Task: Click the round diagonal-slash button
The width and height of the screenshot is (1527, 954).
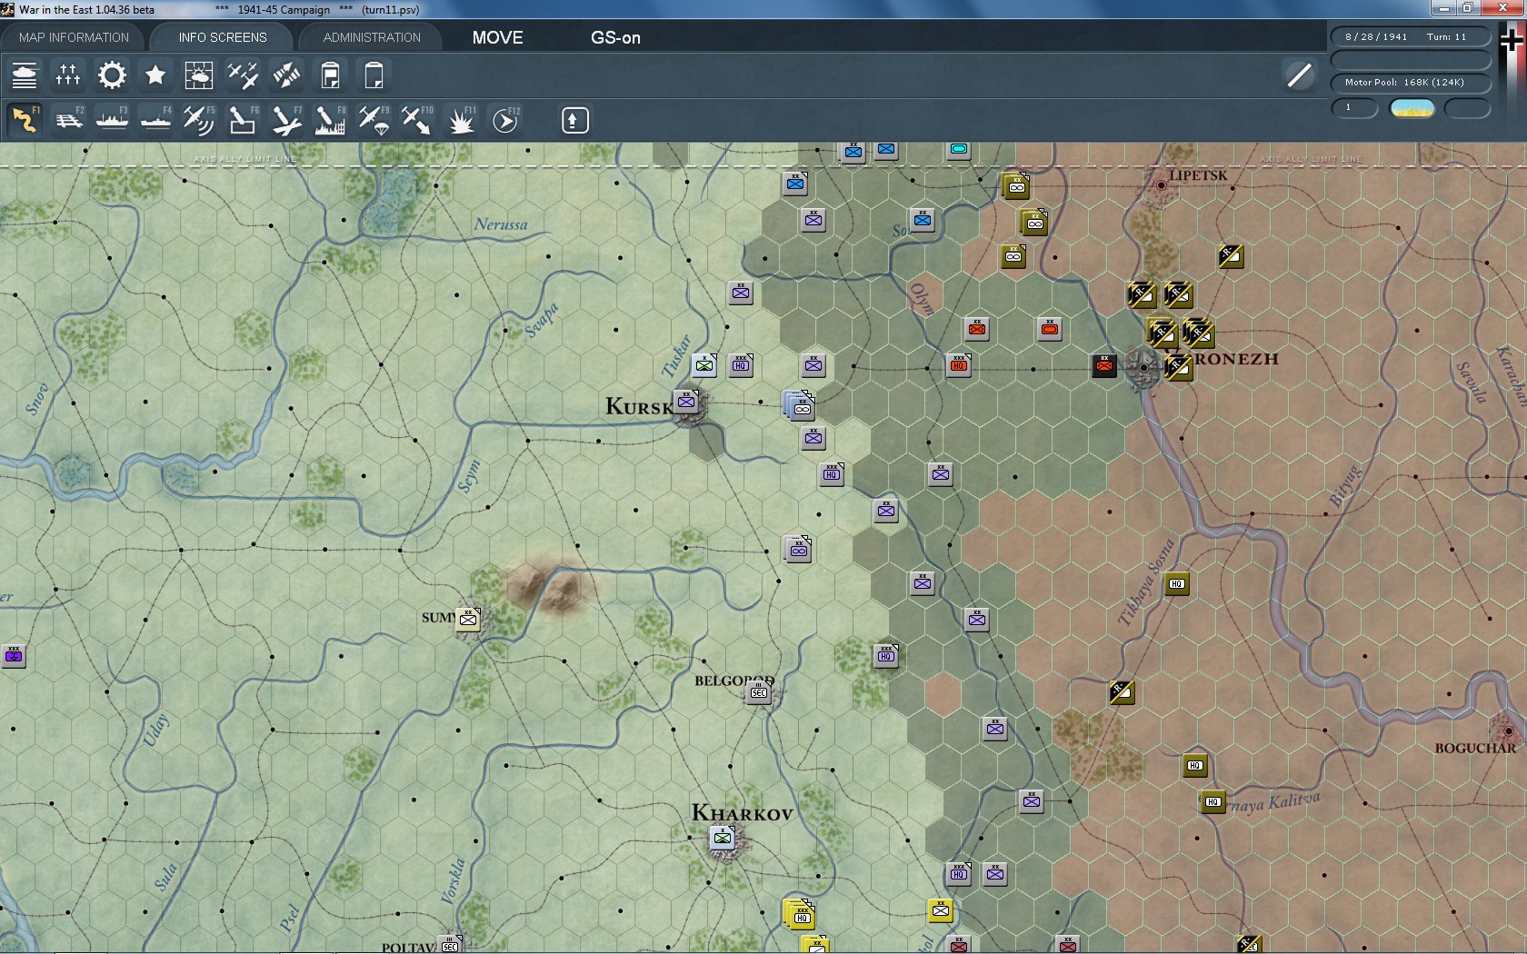Action: [1299, 75]
